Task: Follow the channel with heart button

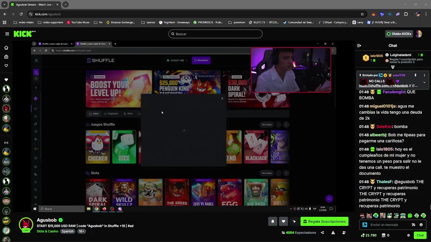Action: (284, 221)
